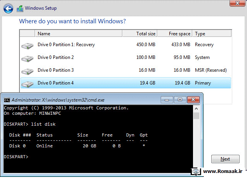Click drive icon for Drive 0 Partition 2

pyautogui.click(x=28, y=59)
